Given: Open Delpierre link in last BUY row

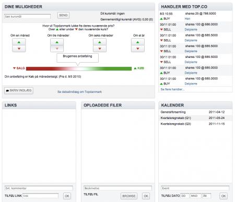Looking at the screenshot, I should pyautogui.click(x=191, y=84).
